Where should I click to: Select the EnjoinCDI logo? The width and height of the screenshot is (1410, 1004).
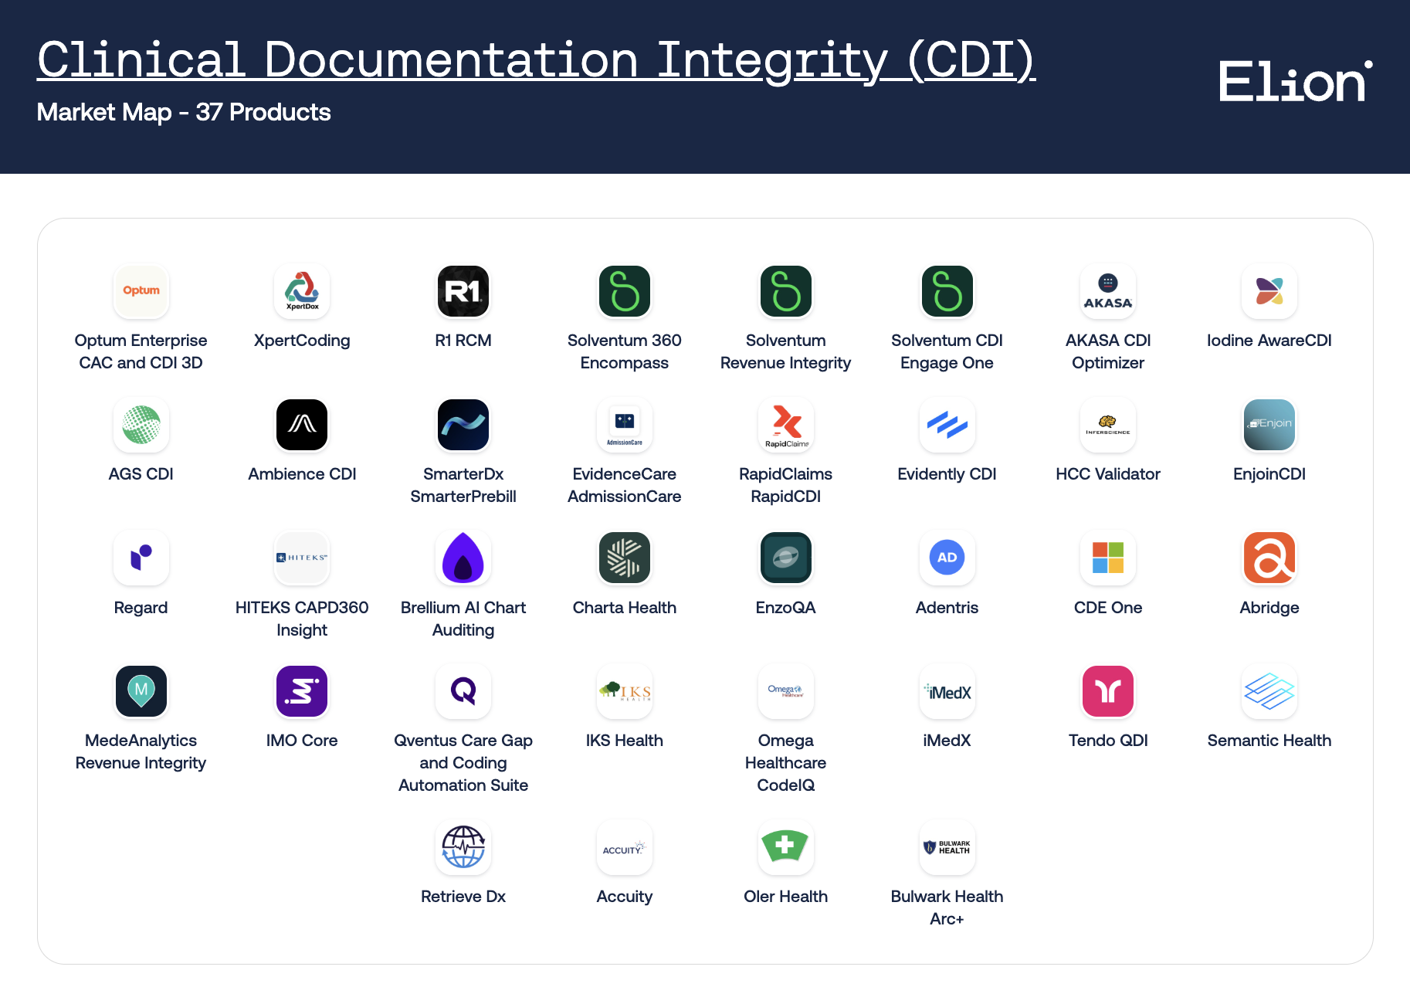tap(1269, 425)
